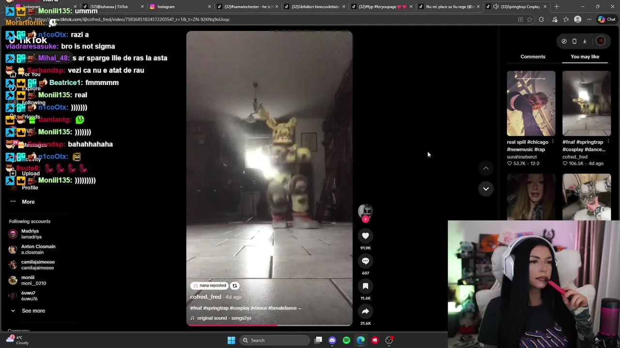Switch to the Comments tab
Screen dimensions: 620x348
(x=533, y=57)
